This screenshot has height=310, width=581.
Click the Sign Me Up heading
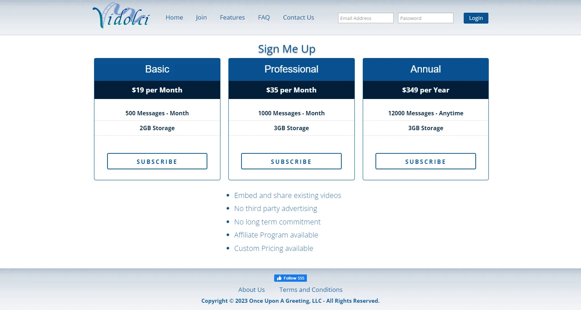tap(287, 49)
